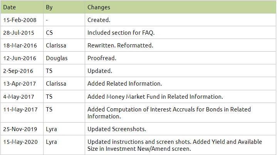This screenshot has height=155, width=277.
Task: Click the Added Related Information. entry
Action: pyautogui.click(x=124, y=84)
